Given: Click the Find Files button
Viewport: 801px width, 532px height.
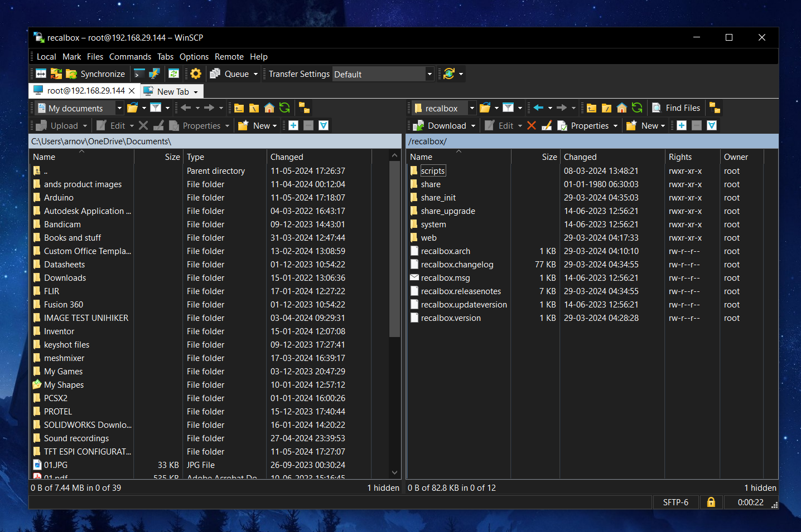Looking at the screenshot, I should pos(676,108).
